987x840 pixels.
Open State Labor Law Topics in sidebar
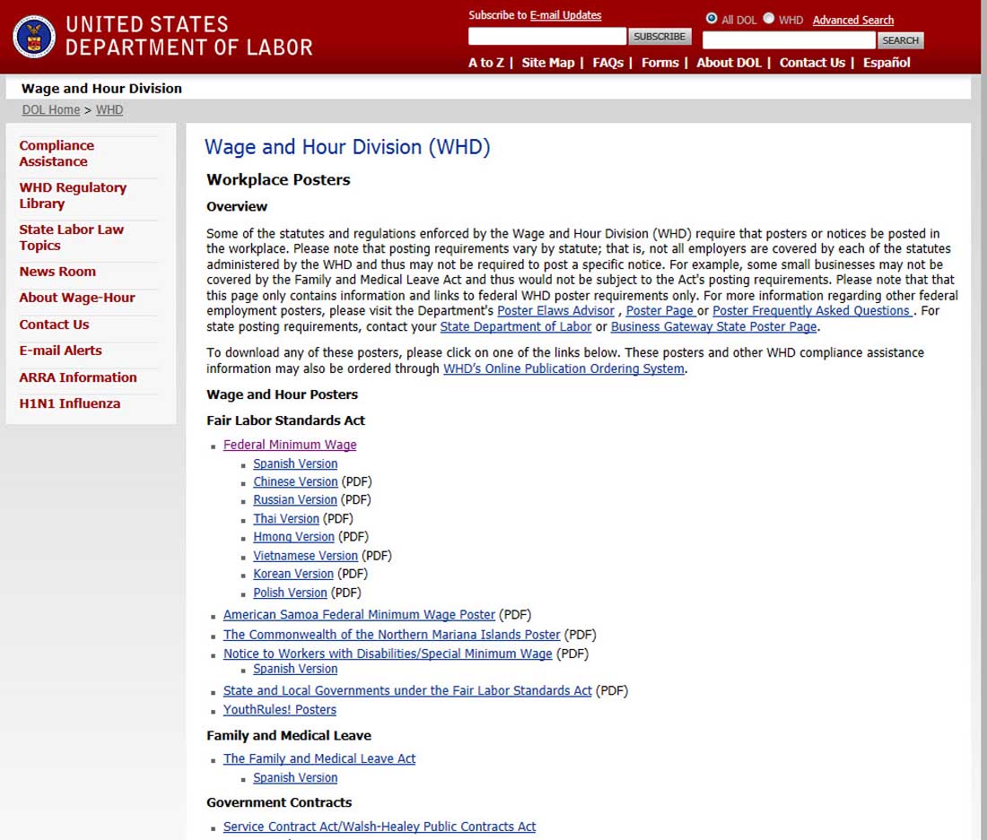(71, 238)
